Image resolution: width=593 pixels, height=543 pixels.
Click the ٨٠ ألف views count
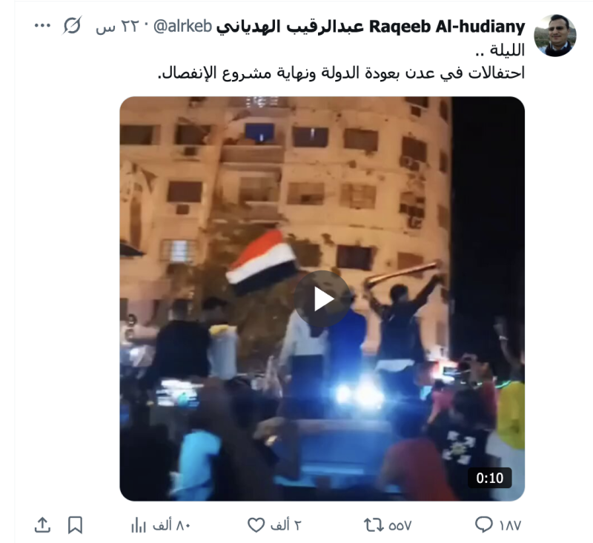[x=171, y=525]
